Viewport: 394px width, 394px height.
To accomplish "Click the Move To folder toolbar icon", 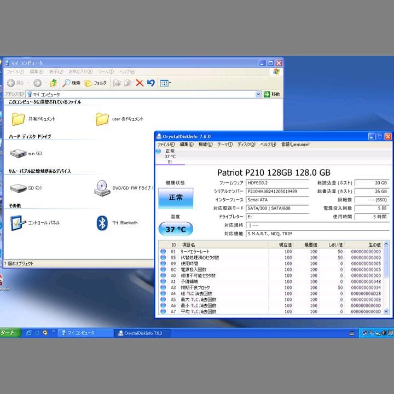I will (x=117, y=83).
